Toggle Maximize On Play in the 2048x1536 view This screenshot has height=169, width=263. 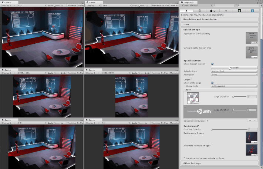tap(75, 73)
